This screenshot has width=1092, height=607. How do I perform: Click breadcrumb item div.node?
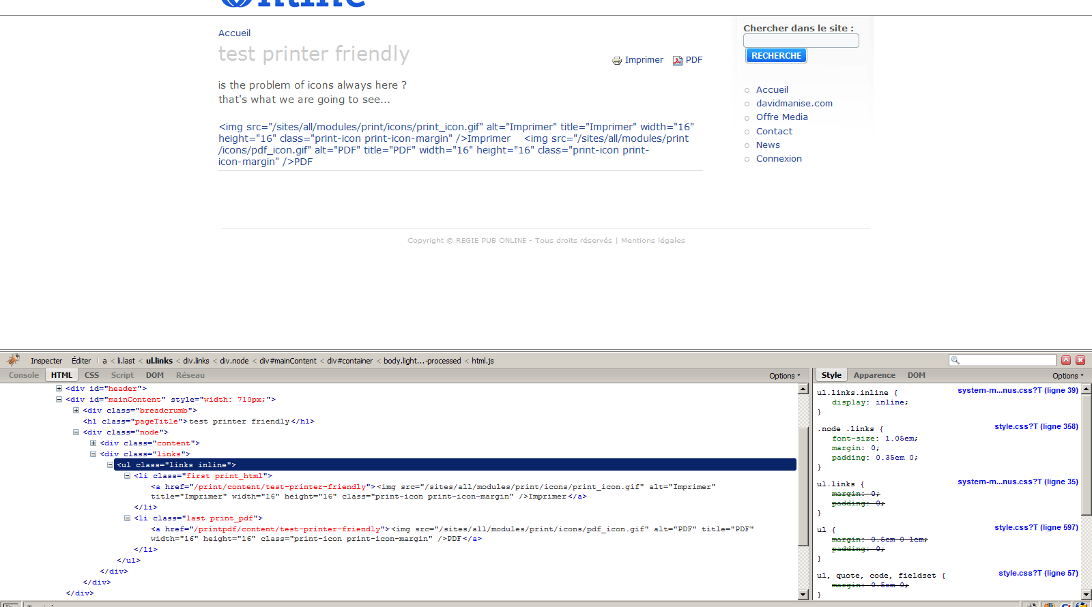coord(234,361)
